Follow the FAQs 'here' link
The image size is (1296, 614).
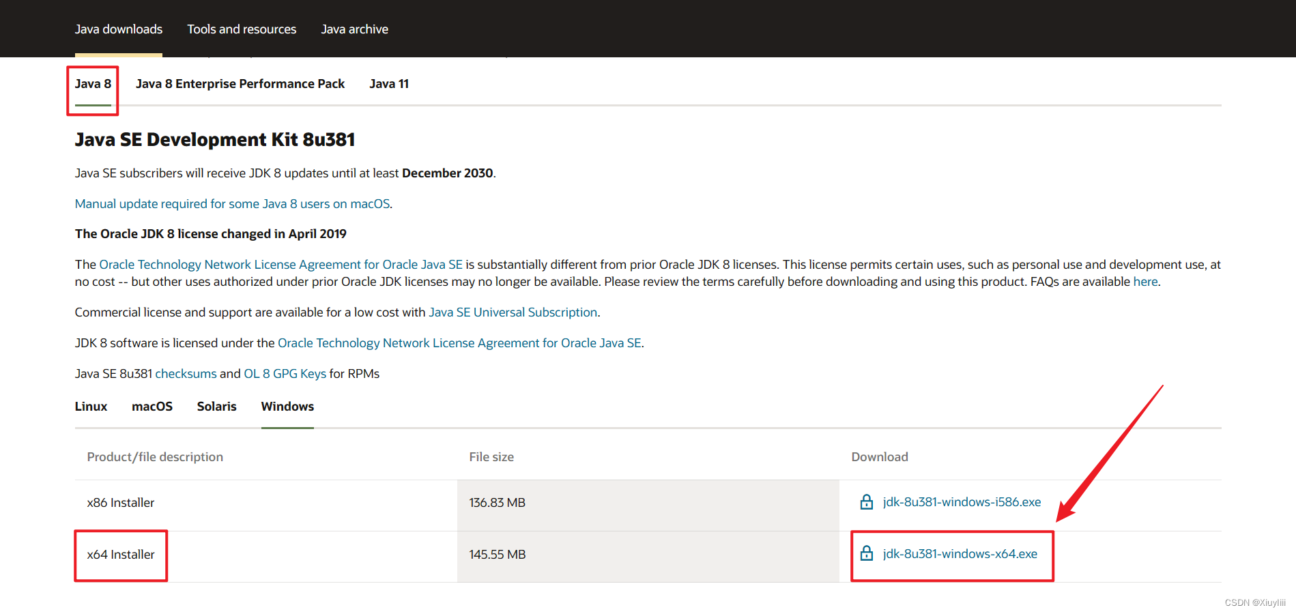(1145, 282)
